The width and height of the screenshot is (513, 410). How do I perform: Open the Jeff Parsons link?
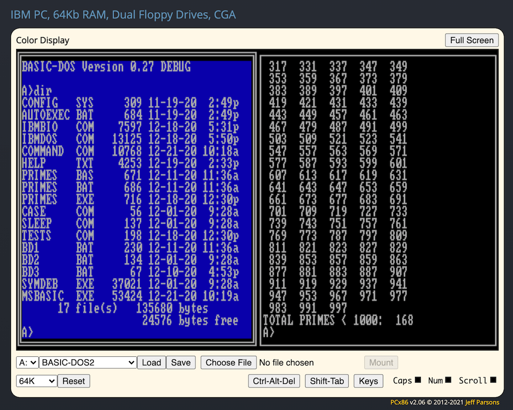point(482,402)
